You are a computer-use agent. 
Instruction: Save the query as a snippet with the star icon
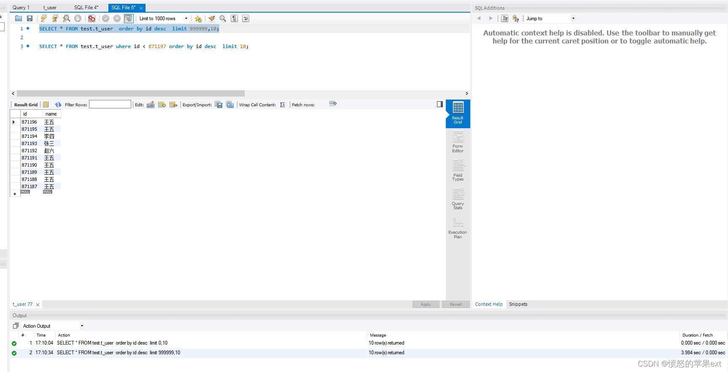coord(198,19)
